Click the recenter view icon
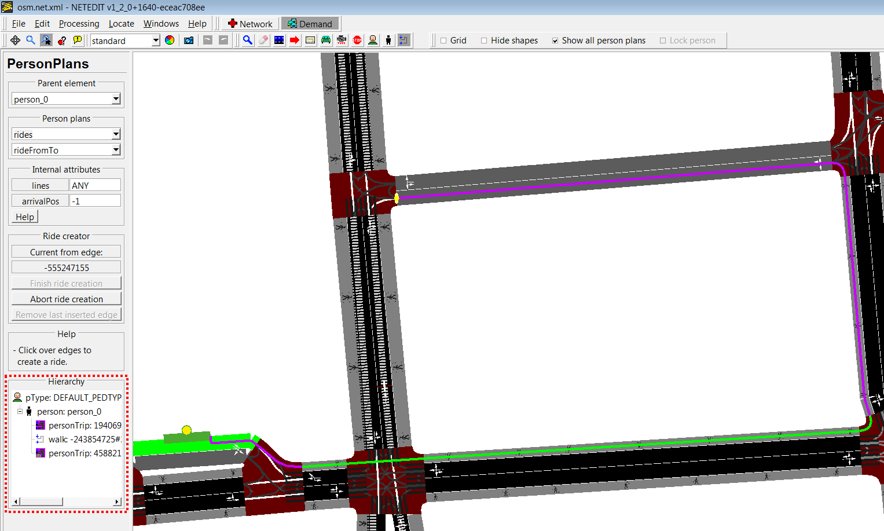 click(15, 40)
